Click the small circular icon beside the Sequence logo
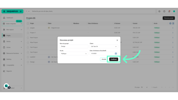 (x=21, y=11)
